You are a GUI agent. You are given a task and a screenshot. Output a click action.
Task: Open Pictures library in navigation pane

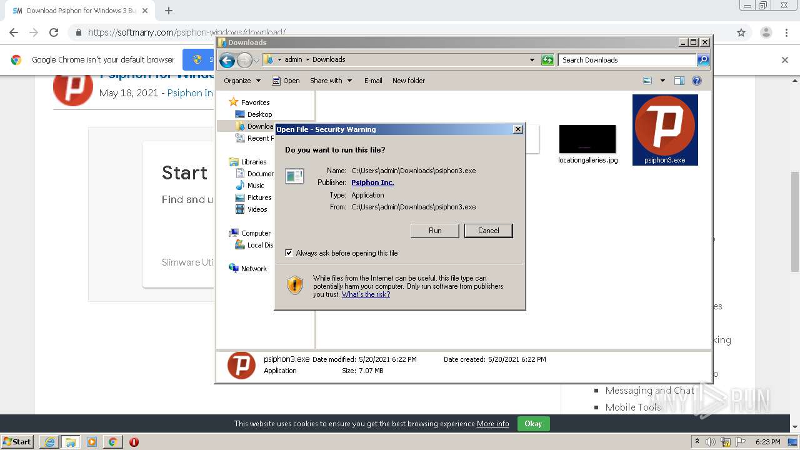pyautogui.click(x=253, y=197)
